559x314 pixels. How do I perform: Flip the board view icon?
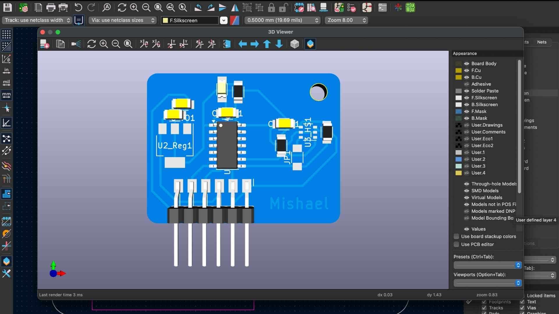point(227,44)
